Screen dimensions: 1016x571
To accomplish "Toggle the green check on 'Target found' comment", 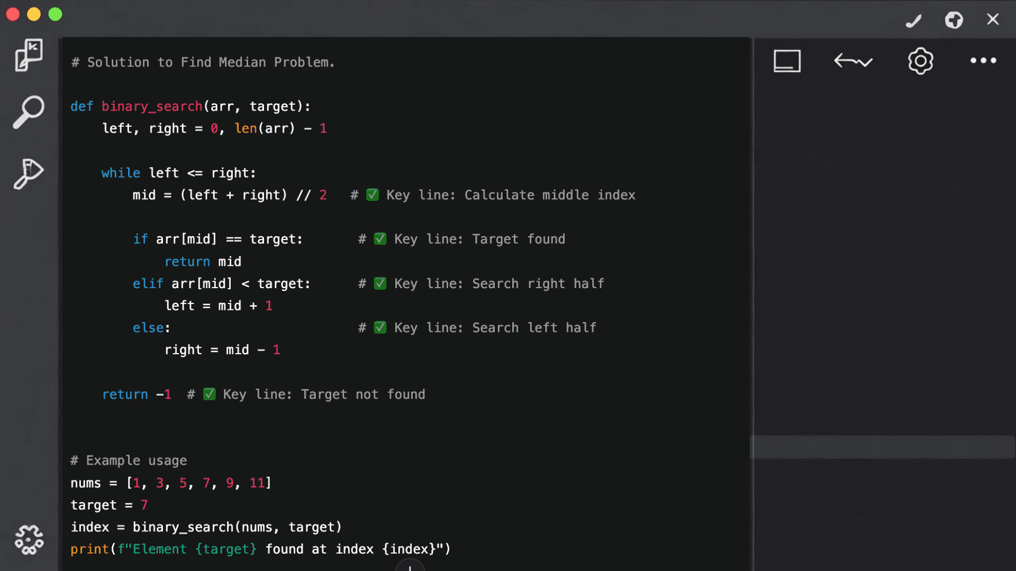I will click(380, 239).
